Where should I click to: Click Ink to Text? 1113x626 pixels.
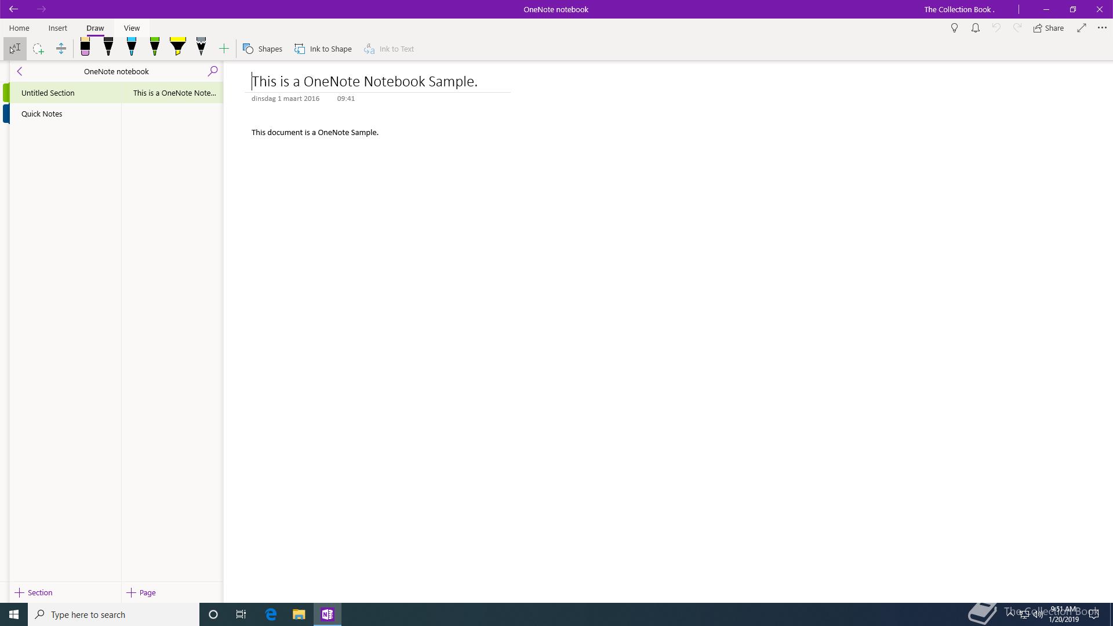(389, 49)
